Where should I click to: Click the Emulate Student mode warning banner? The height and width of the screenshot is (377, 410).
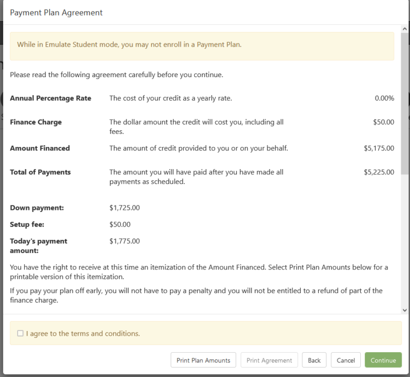click(x=206, y=44)
